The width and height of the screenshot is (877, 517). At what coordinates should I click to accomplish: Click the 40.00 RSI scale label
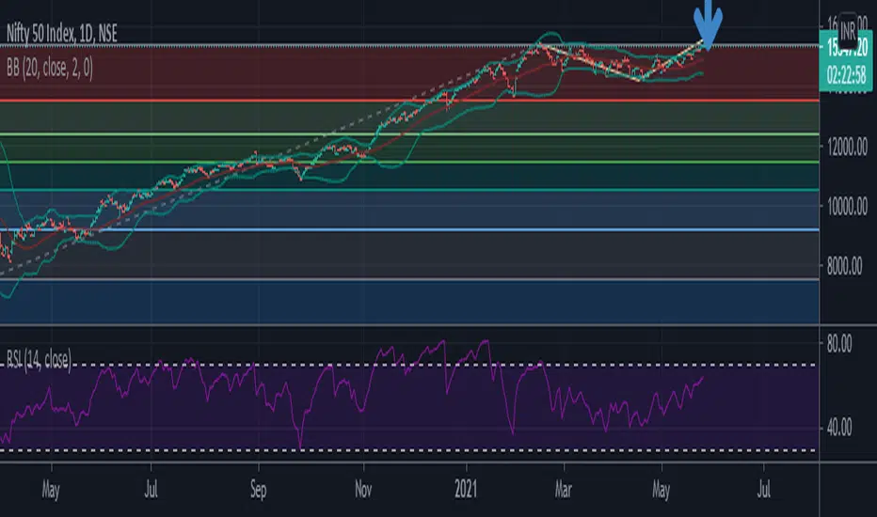pos(839,428)
